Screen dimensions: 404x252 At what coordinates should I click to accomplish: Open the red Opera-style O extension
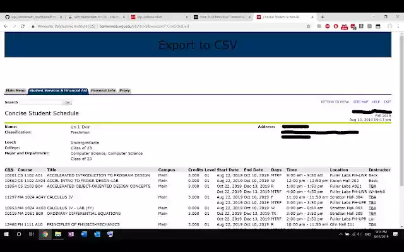(x=336, y=26)
